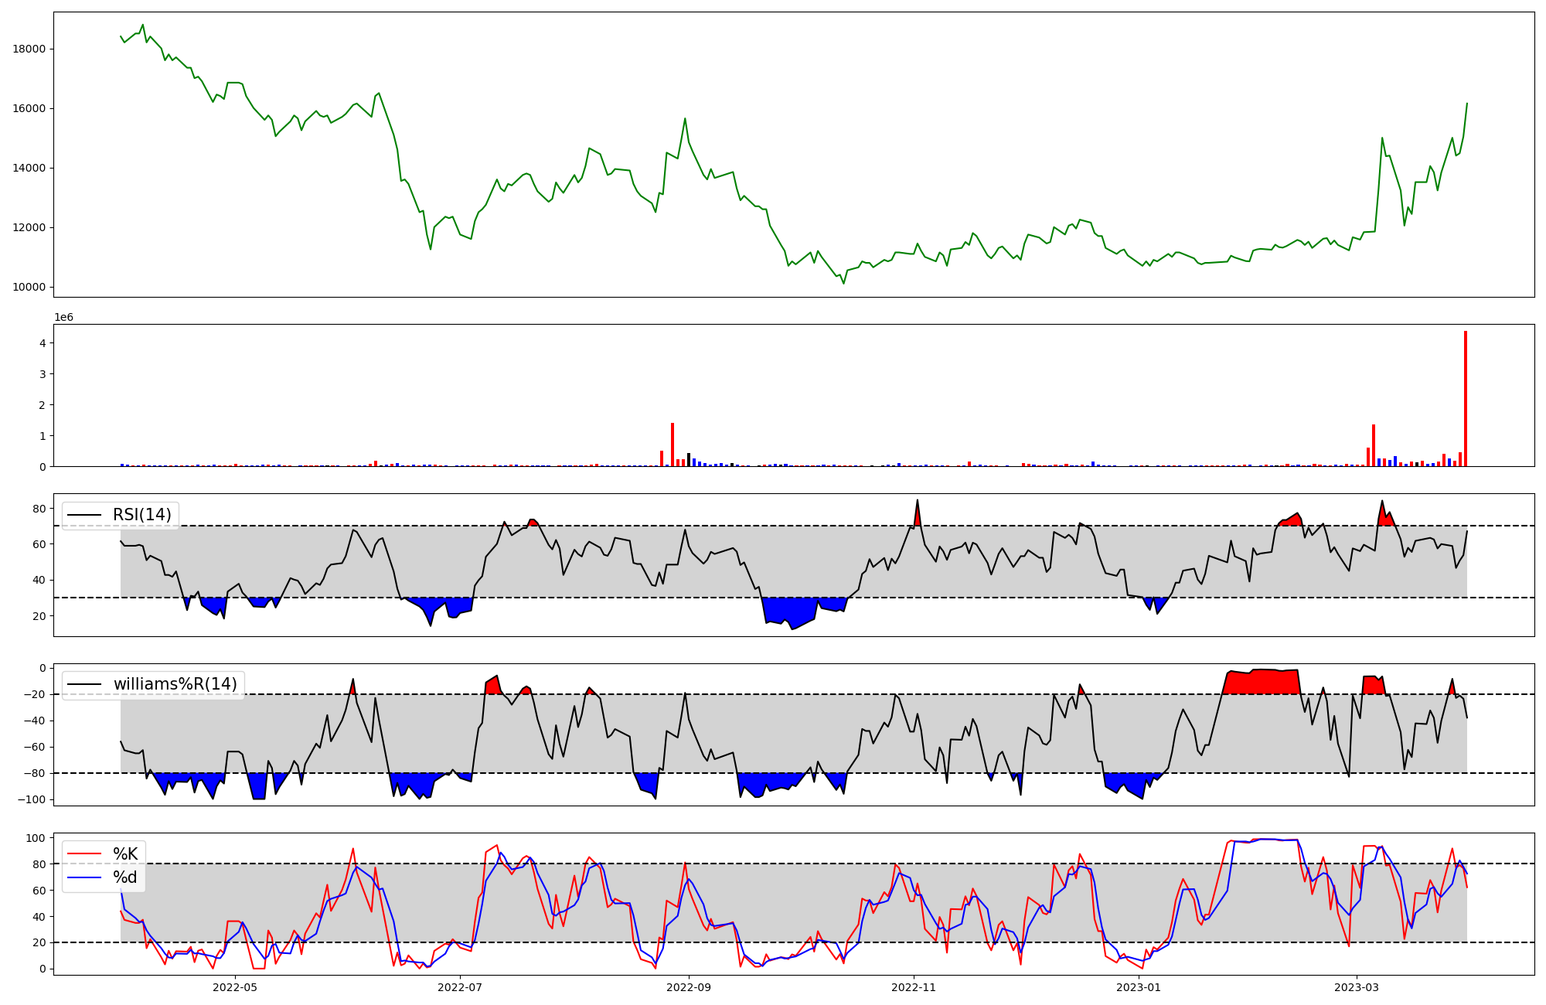
Task: Click the 18000 price axis tick label
Action: click(29, 49)
